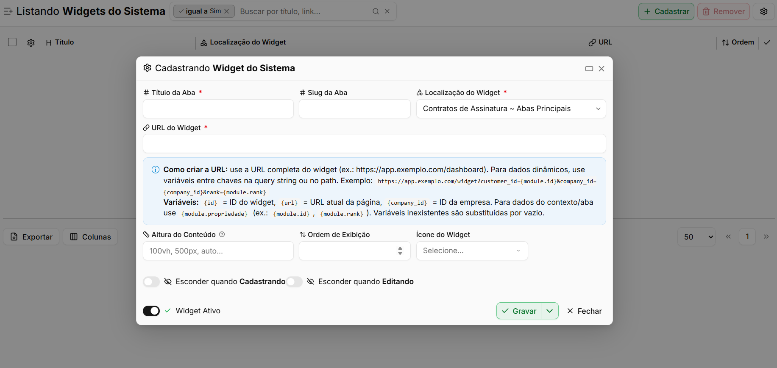Open the Ícone do Widget Selecione dropdown
Screen dimensions: 777x368
click(472, 251)
